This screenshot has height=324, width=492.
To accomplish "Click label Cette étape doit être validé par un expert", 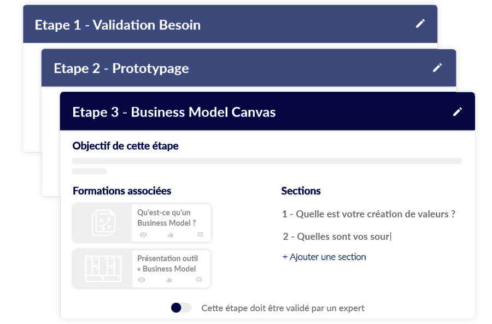I will (x=283, y=308).
